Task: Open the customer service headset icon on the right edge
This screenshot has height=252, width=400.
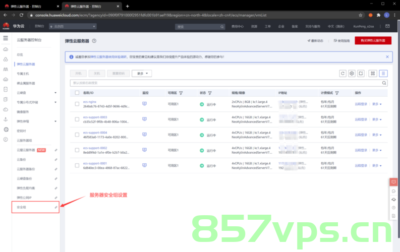Action: pos(393,200)
